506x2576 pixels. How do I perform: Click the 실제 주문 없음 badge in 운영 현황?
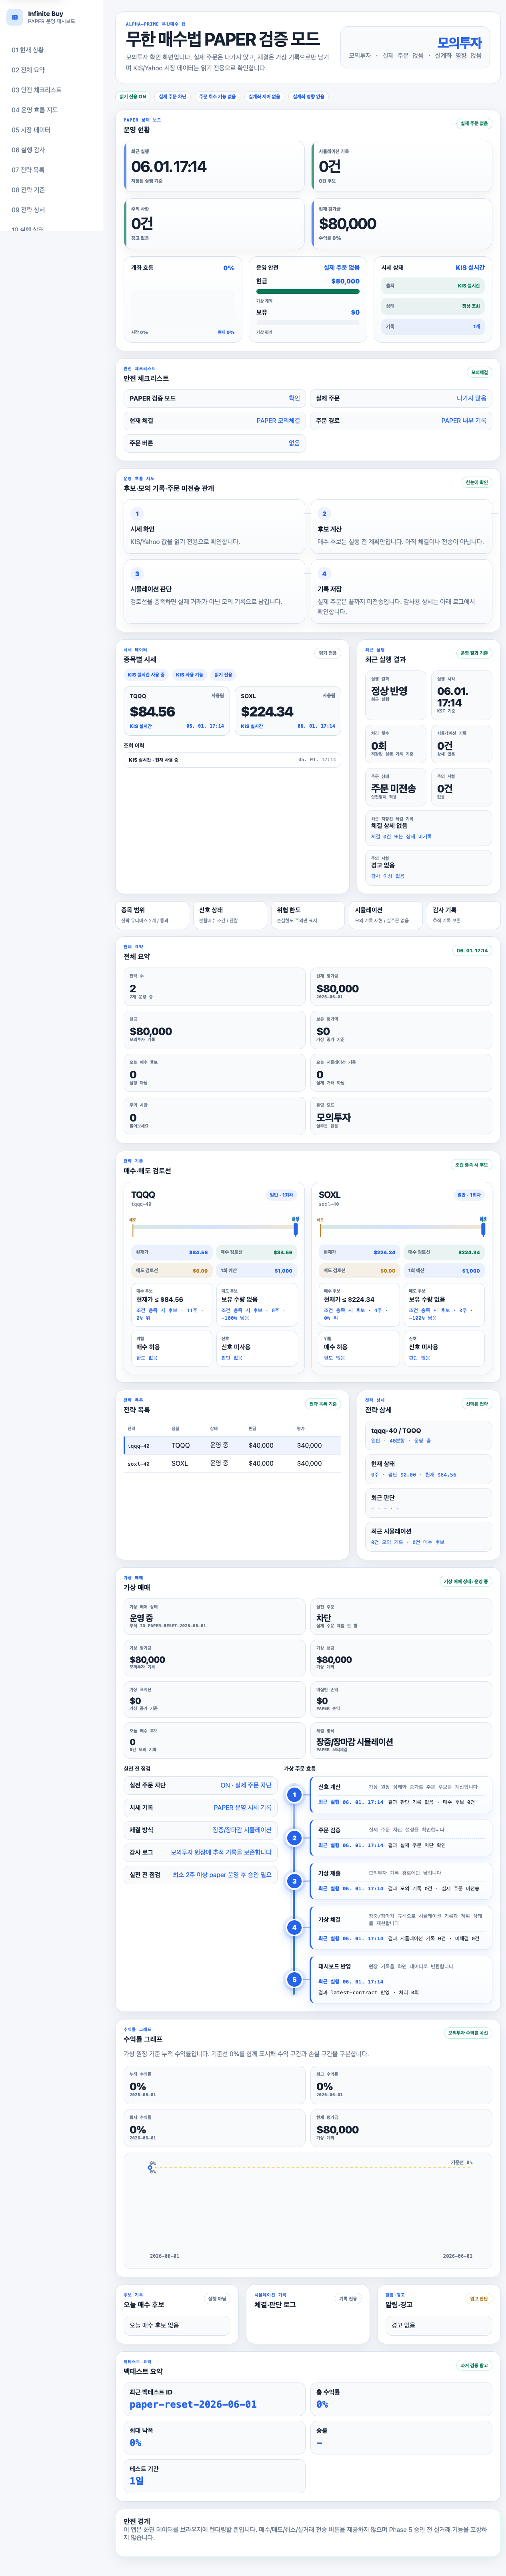(474, 124)
